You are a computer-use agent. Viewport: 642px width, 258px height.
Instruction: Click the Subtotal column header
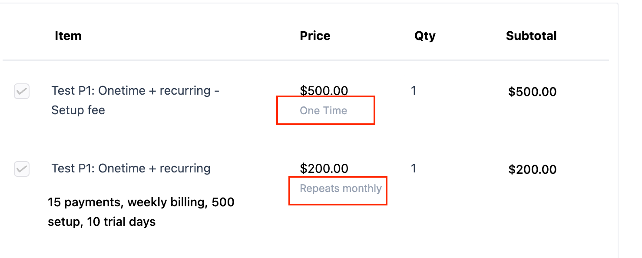[x=531, y=36]
